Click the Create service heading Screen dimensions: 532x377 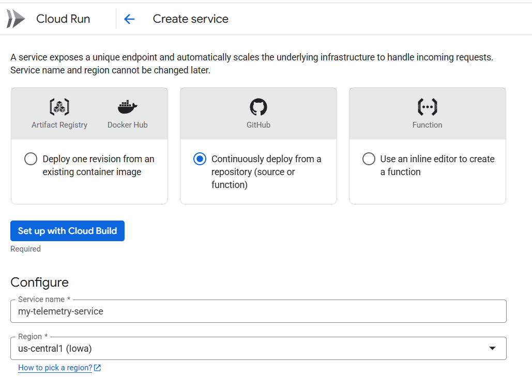point(190,19)
